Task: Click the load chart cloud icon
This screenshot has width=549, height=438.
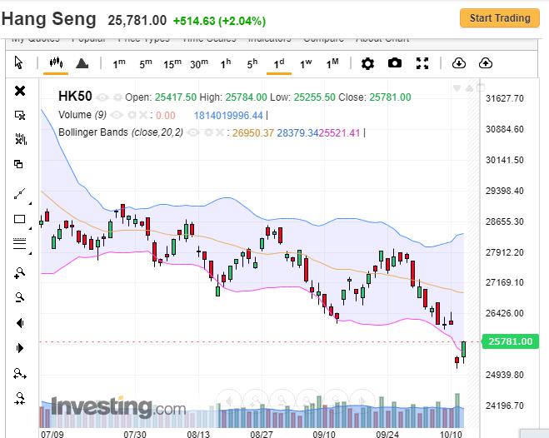Action: click(458, 63)
